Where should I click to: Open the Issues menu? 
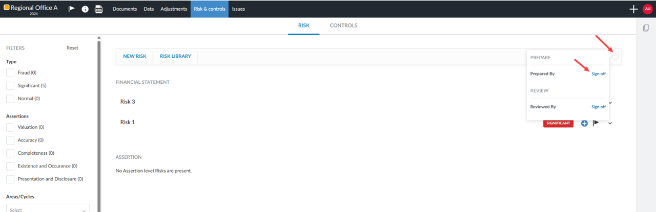pyautogui.click(x=238, y=9)
